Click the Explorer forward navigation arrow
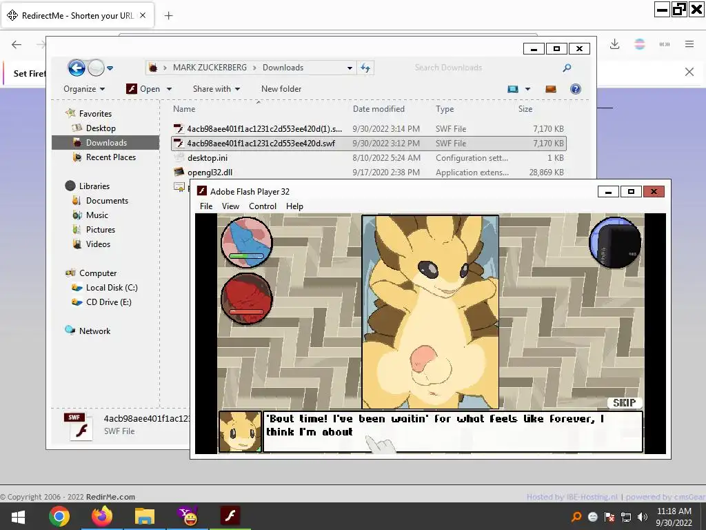Image resolution: width=706 pixels, height=530 pixels. pos(95,68)
